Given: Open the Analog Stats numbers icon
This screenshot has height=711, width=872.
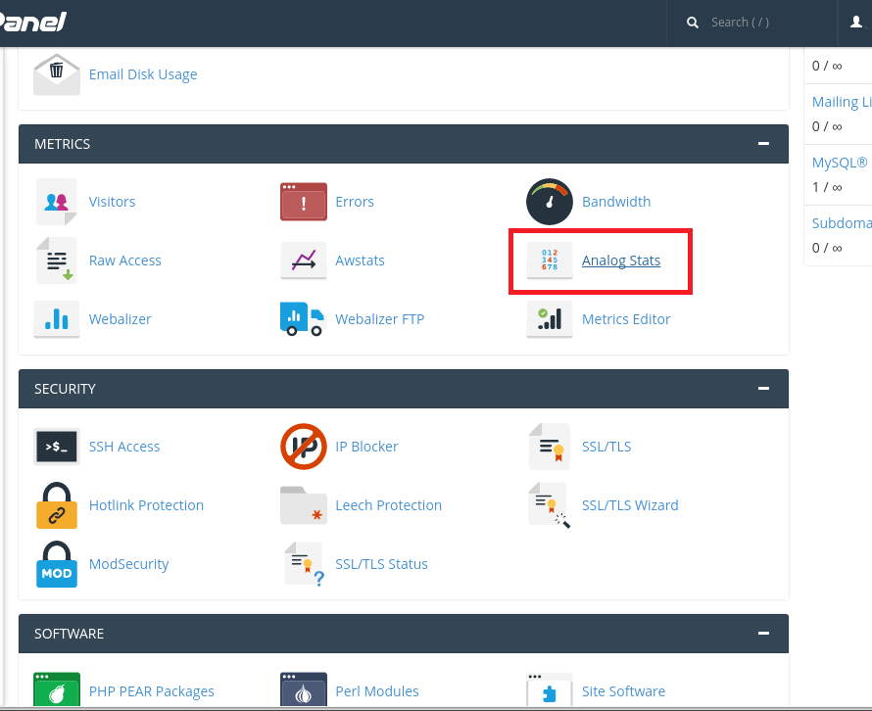Looking at the screenshot, I should point(550,261).
